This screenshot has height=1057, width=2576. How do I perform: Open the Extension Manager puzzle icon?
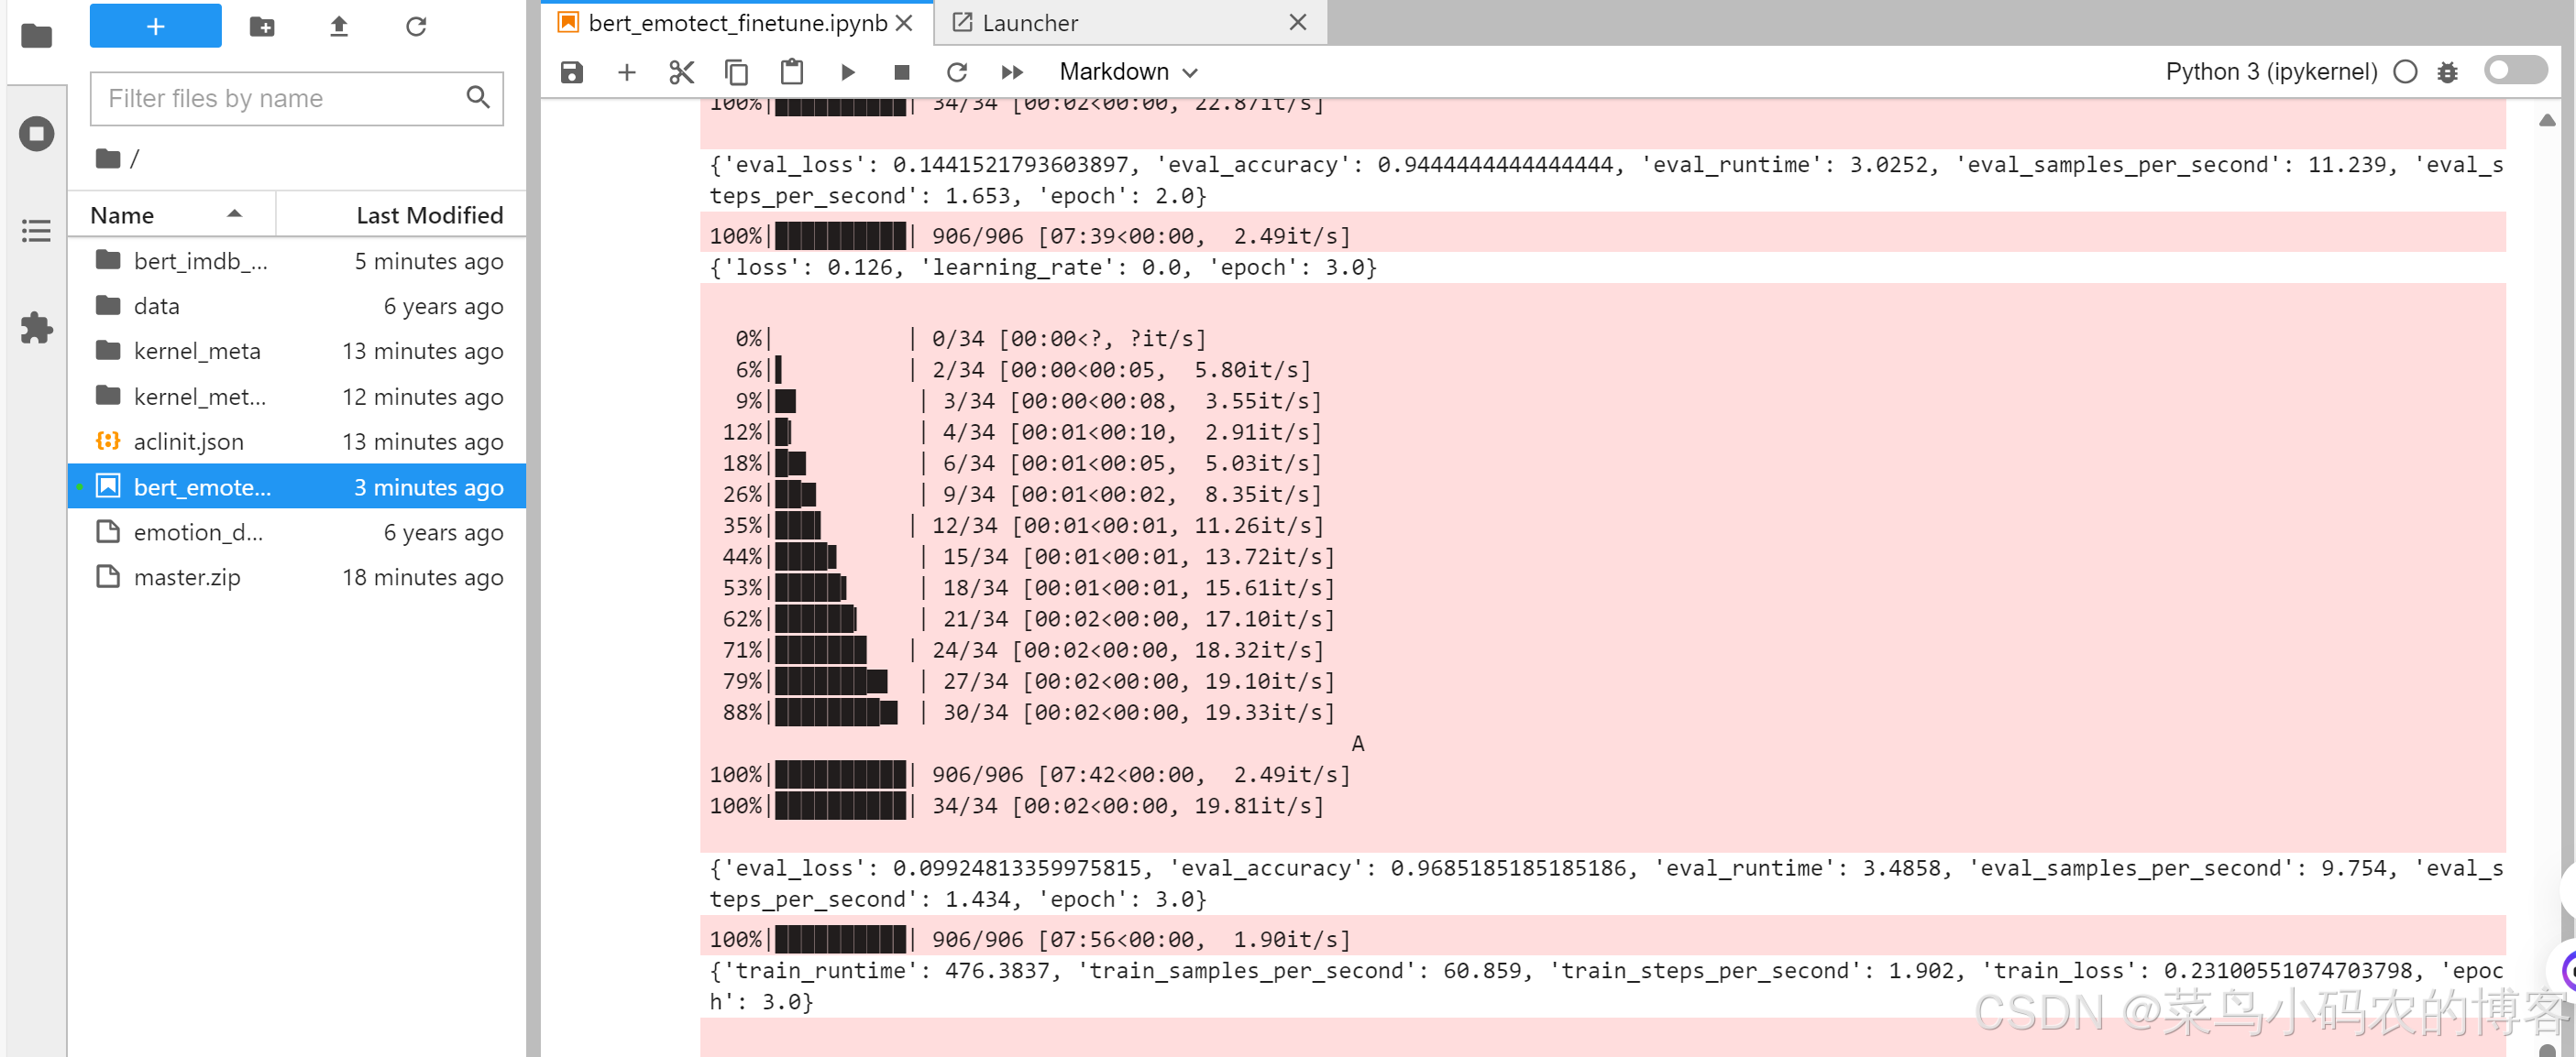(36, 328)
